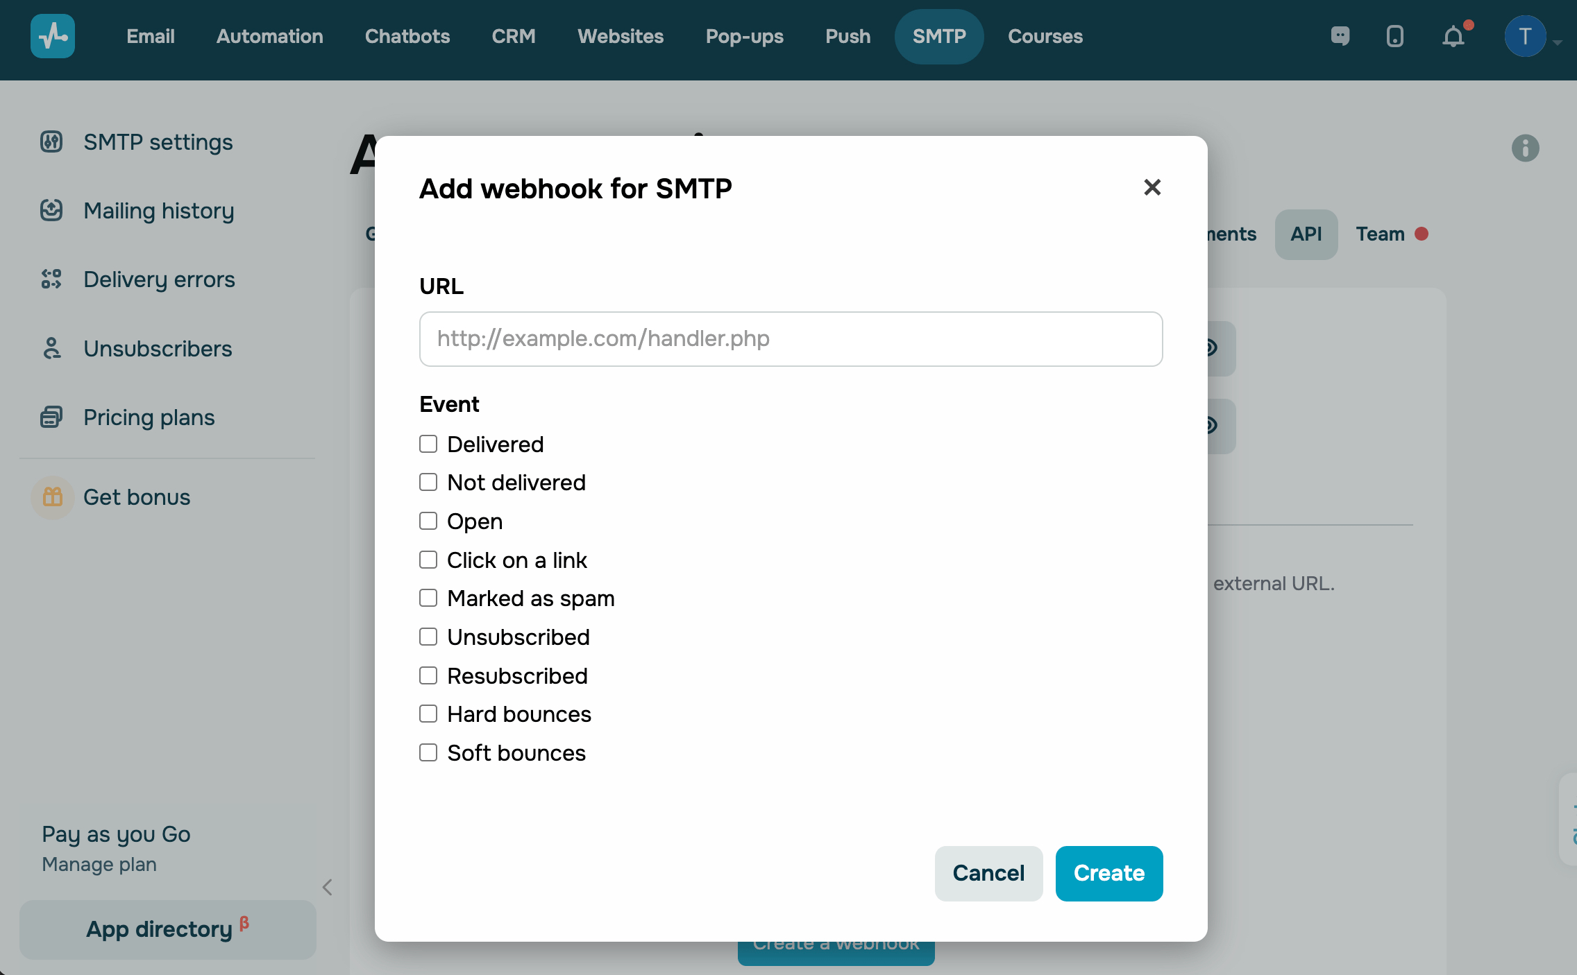
Task: Open the chat messages icon in header
Action: point(1340,36)
